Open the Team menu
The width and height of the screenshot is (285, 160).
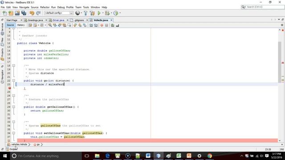coord(78,7)
